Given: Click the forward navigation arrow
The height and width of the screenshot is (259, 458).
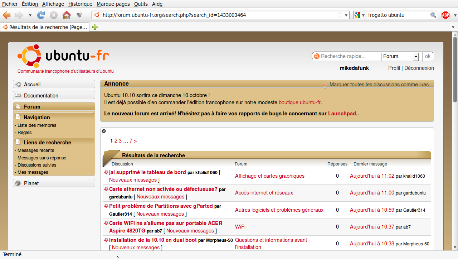Looking at the screenshot, I should (x=19, y=15).
